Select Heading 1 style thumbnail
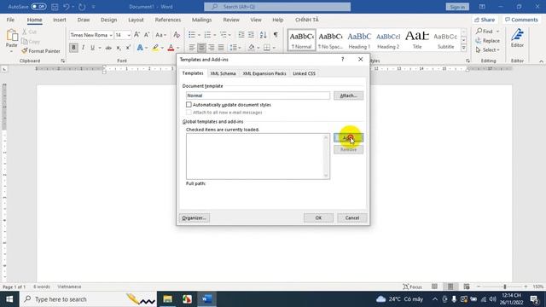 pos(359,40)
